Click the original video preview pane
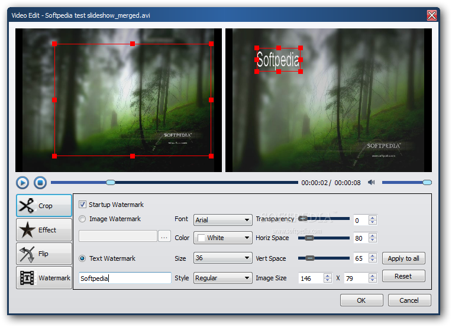Viewport: 452px width, 327px height. pos(118,100)
